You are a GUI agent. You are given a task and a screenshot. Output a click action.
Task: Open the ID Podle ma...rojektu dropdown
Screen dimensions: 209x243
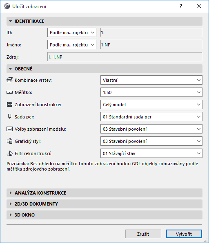pos(72,33)
